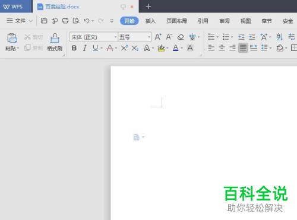Select the Format Painter (格式刷) tool
Screen dimensions: 297x220
pyautogui.click(x=55, y=42)
